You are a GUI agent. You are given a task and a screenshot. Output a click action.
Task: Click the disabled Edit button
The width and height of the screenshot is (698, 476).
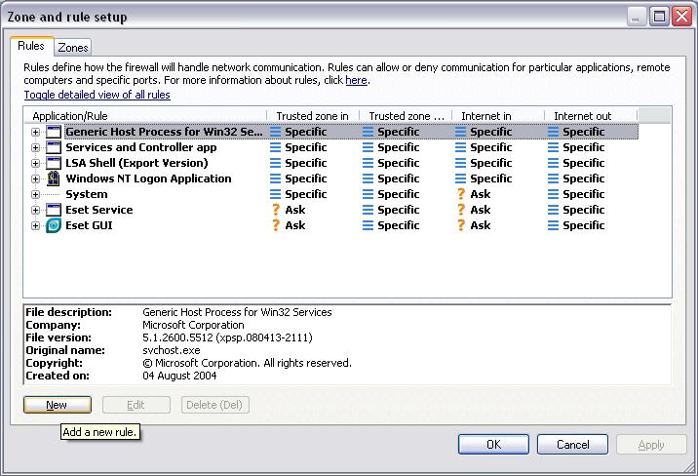tap(136, 405)
